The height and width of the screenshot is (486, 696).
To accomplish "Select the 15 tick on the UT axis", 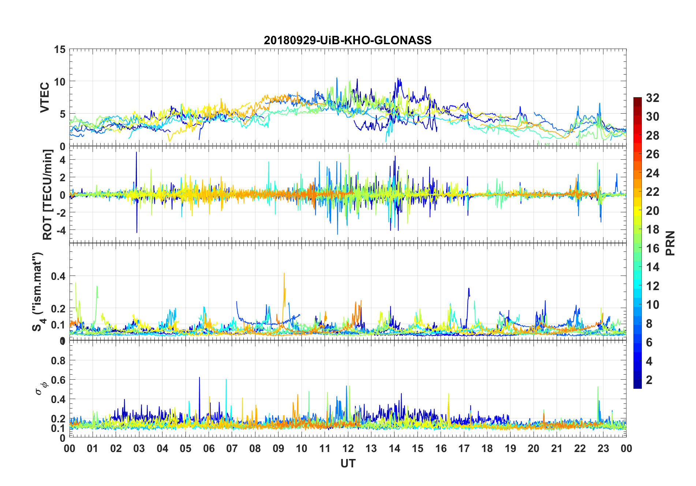I will click(418, 448).
